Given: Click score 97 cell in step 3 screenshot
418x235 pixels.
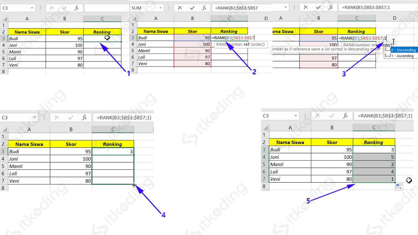Looking at the screenshot, I should 319,58.
